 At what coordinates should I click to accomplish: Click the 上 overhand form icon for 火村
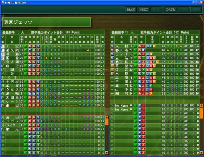[143, 46]
